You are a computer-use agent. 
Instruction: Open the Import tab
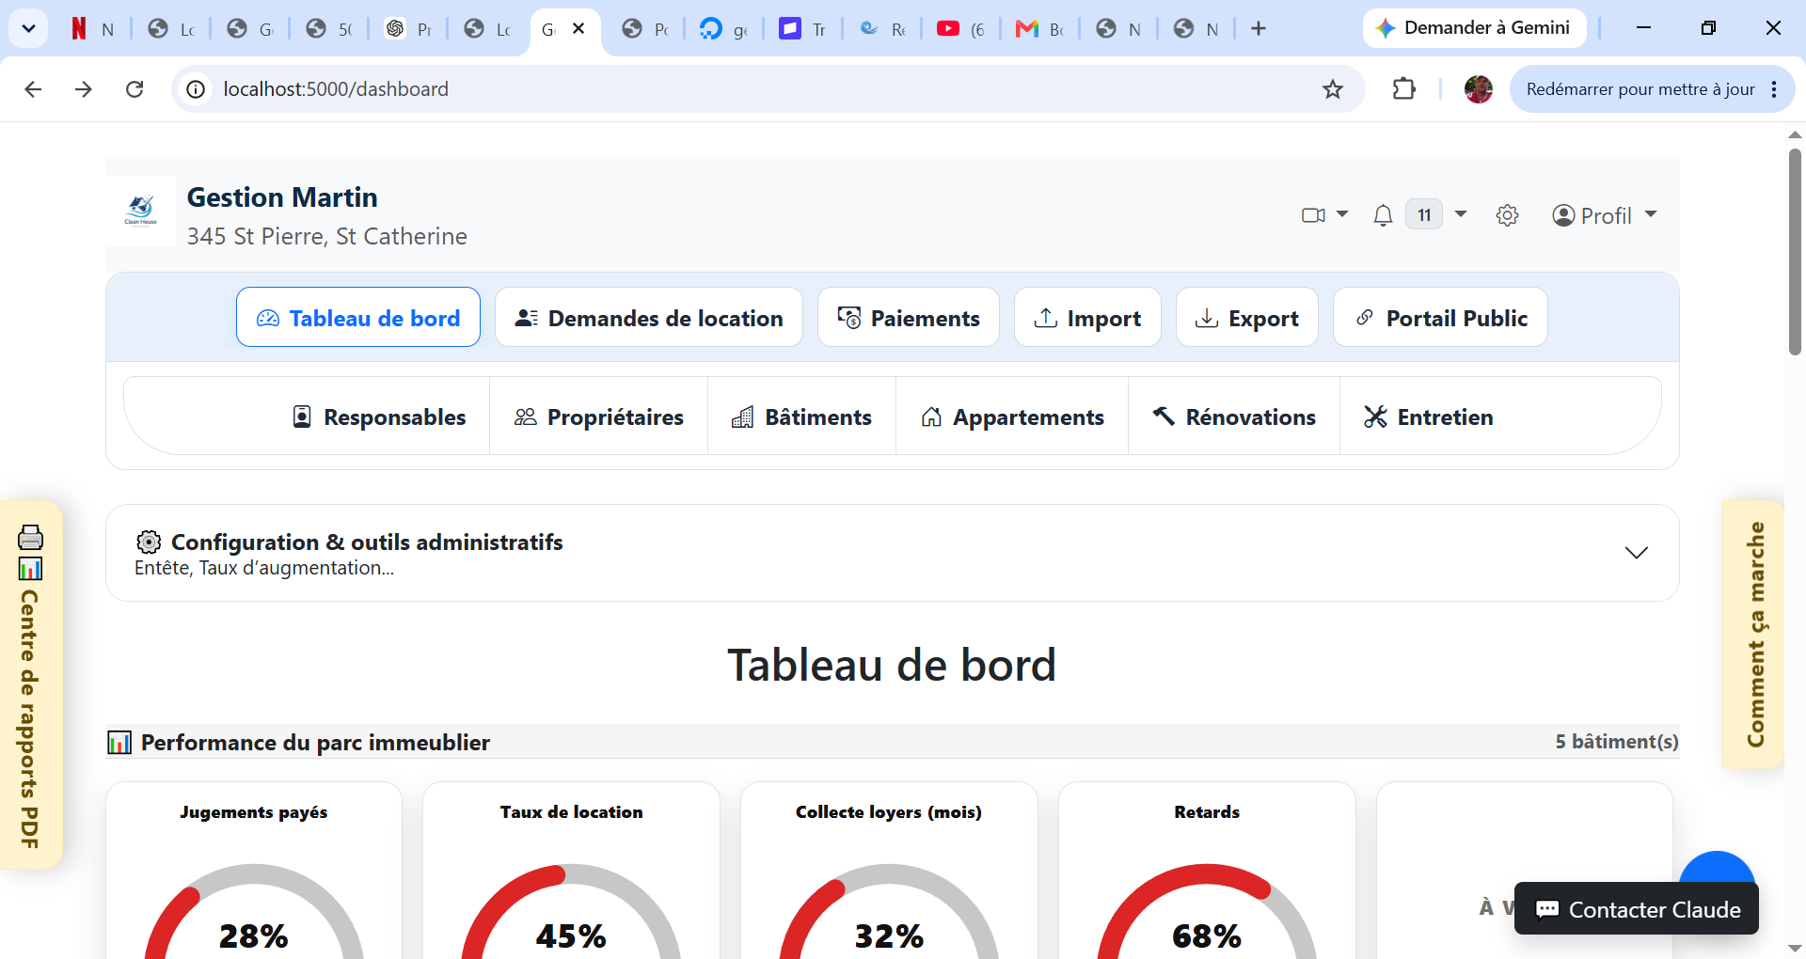(1087, 318)
